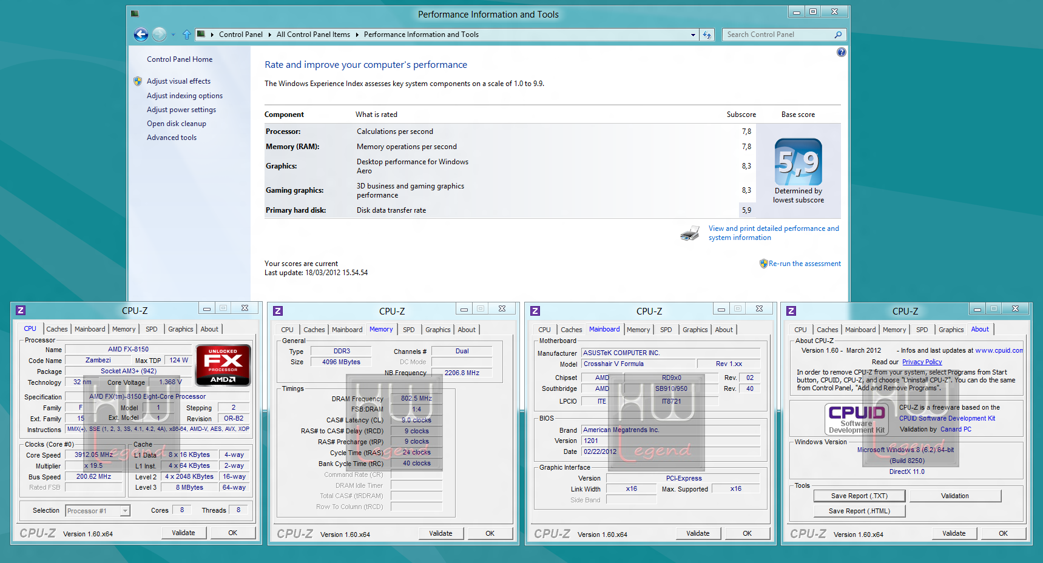1043x563 pixels.
Task: Click All Control Panel Items breadcrumb
Action: pos(313,35)
